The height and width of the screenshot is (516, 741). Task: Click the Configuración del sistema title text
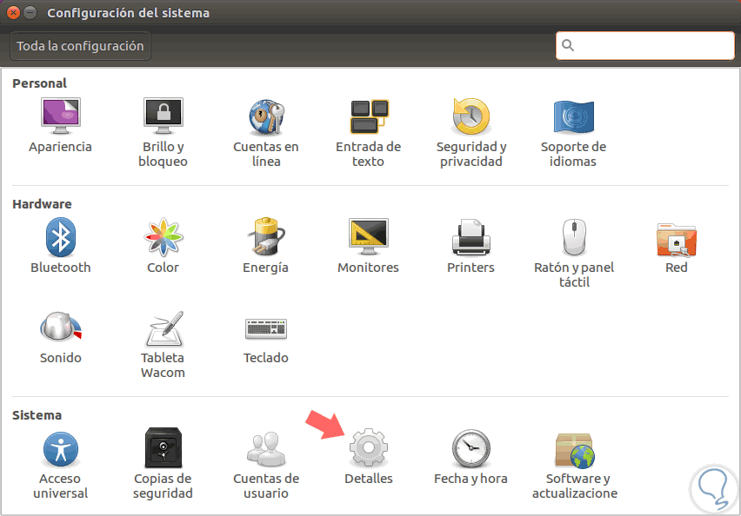128,13
